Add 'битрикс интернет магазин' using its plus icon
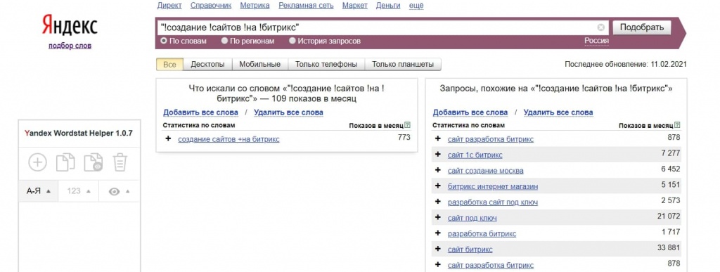 click(437, 186)
